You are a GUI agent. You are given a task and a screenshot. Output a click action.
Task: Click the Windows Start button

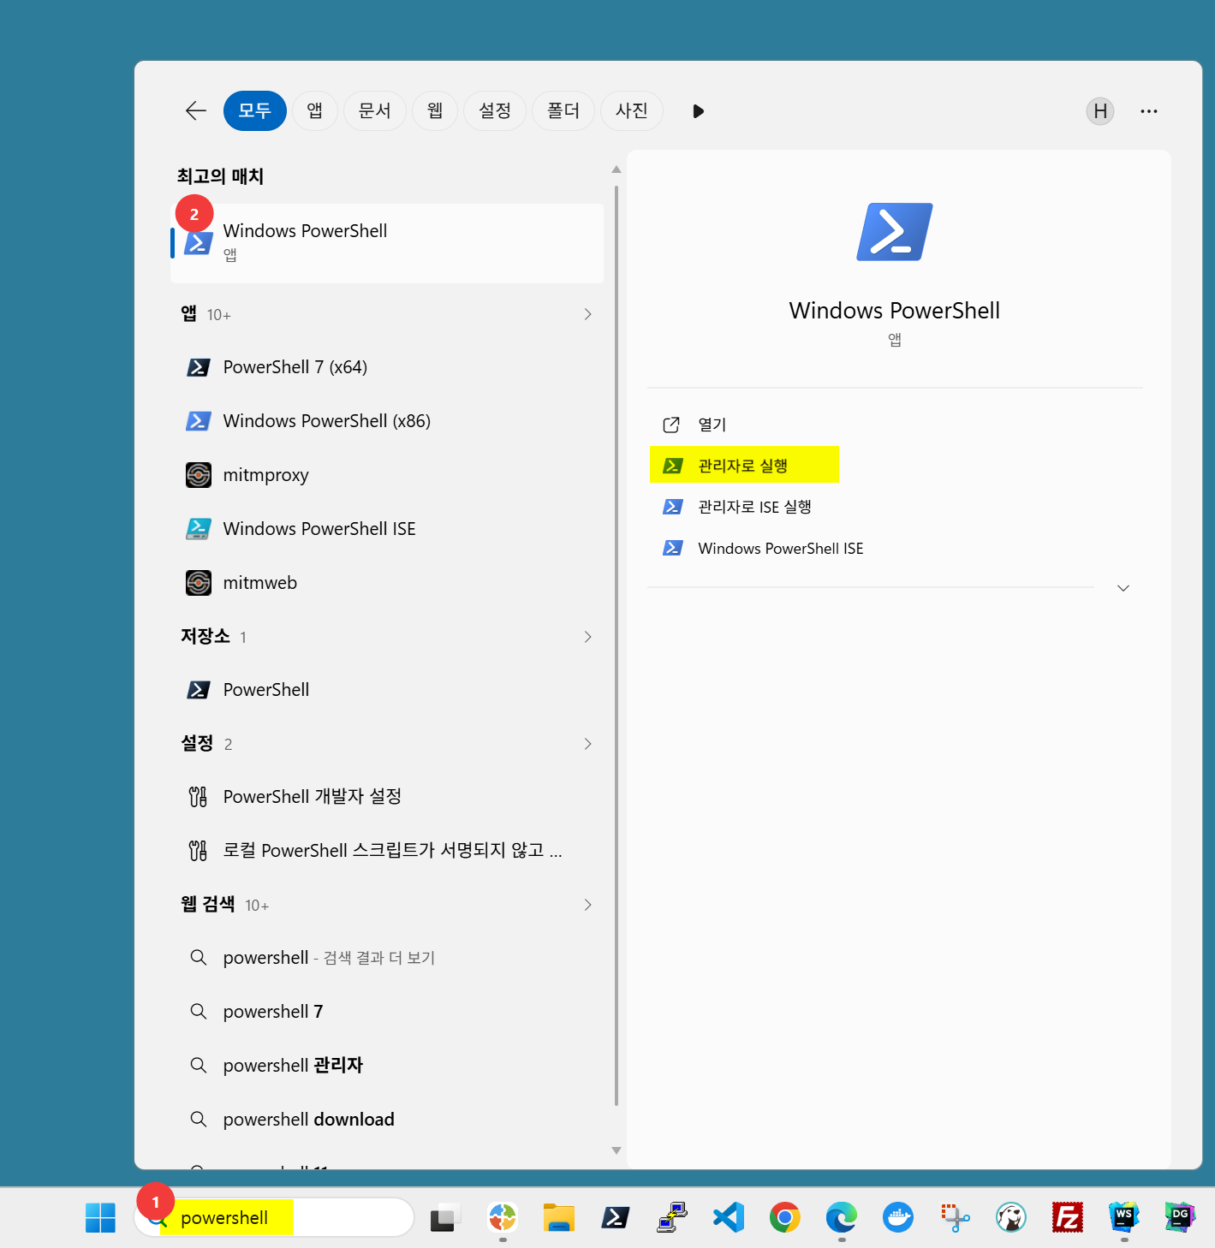click(x=100, y=1217)
